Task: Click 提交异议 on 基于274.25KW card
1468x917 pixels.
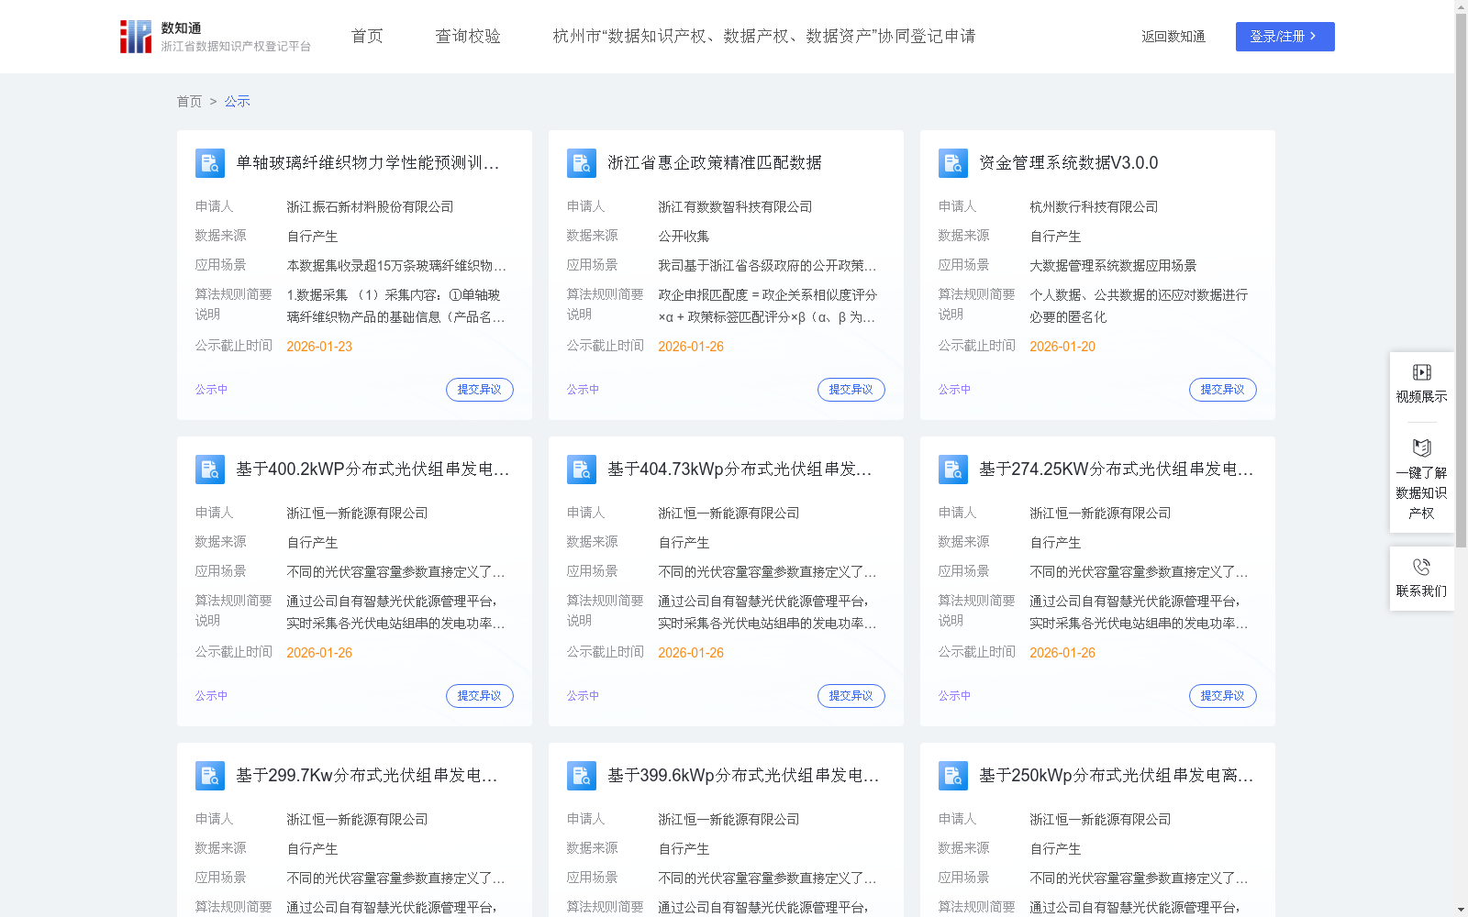Action: click(1223, 696)
